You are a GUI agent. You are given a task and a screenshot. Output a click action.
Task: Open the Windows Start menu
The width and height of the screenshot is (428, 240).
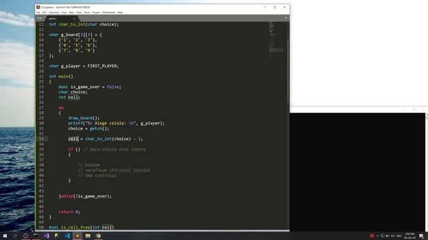click(5, 236)
